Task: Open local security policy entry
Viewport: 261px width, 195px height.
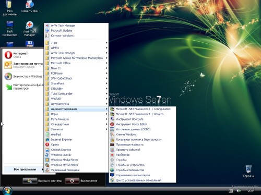Action: 143,139
